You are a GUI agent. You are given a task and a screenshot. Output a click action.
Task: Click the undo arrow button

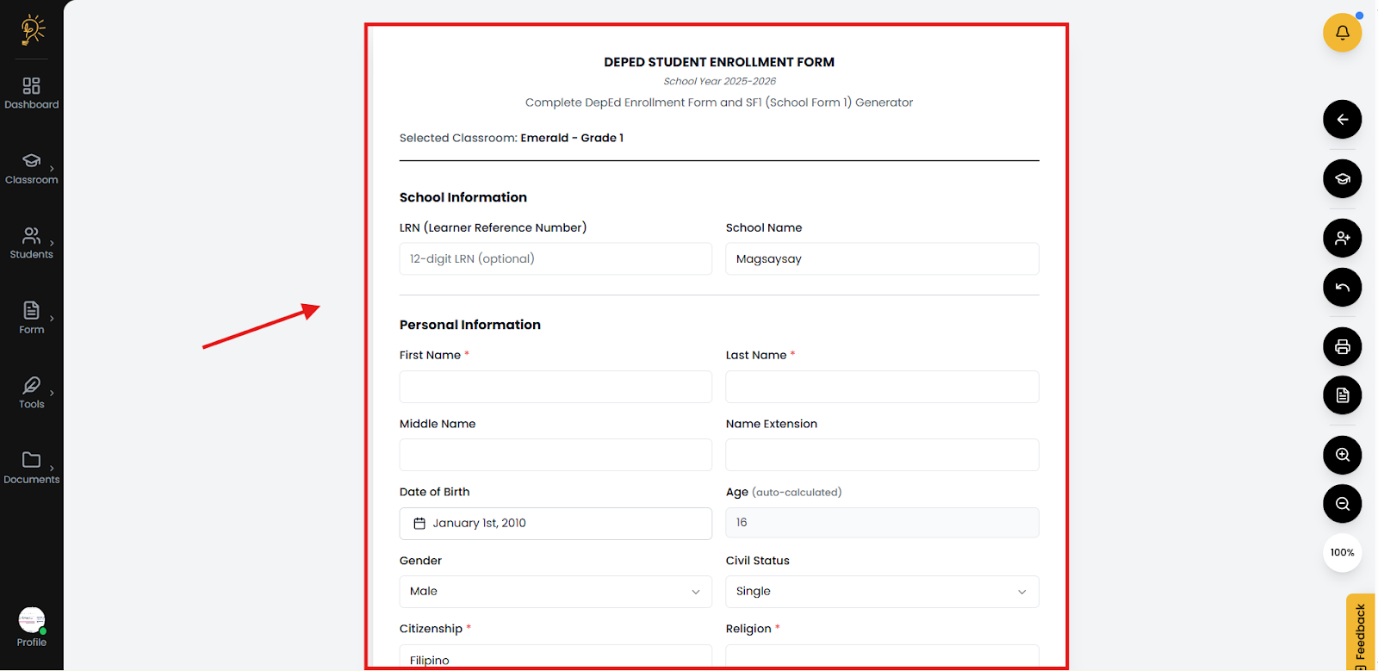click(1342, 288)
